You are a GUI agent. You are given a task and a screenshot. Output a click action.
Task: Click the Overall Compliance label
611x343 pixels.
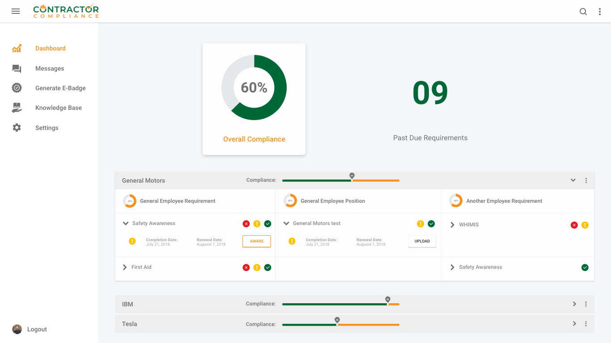click(254, 139)
